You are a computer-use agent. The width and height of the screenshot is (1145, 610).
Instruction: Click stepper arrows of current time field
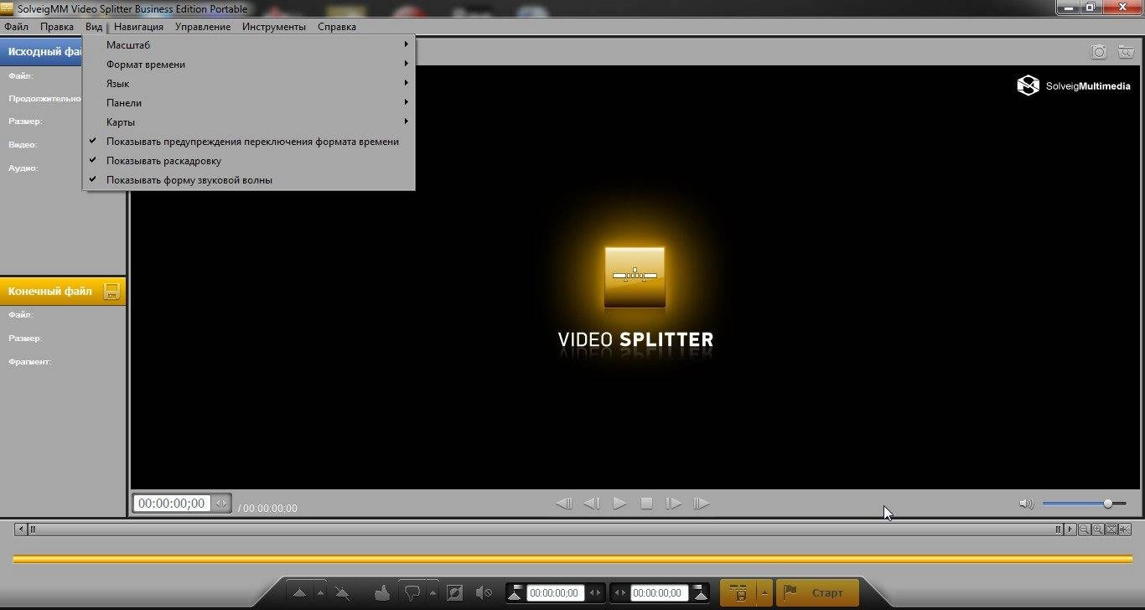point(221,504)
